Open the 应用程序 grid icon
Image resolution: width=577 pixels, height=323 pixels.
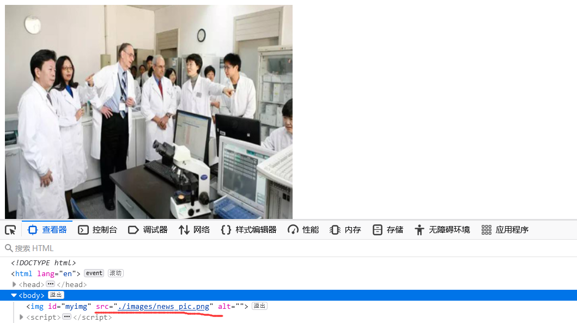pos(487,230)
